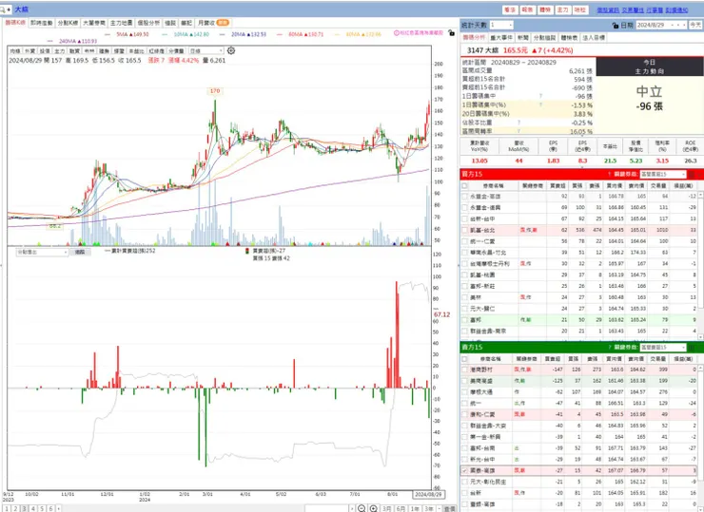Click page number 3 at bottom left
This screenshot has width=704, height=512.
coord(24,508)
